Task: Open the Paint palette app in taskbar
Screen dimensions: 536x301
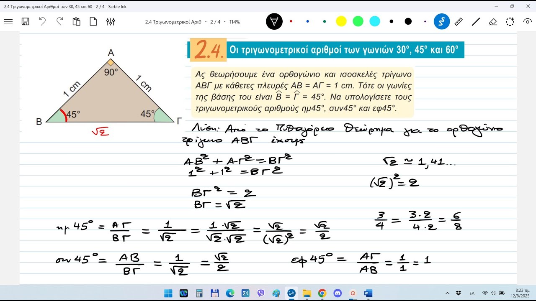Action: click(x=276, y=293)
